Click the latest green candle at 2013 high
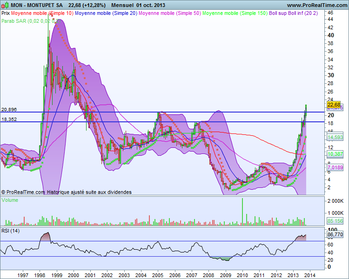 tap(306, 110)
